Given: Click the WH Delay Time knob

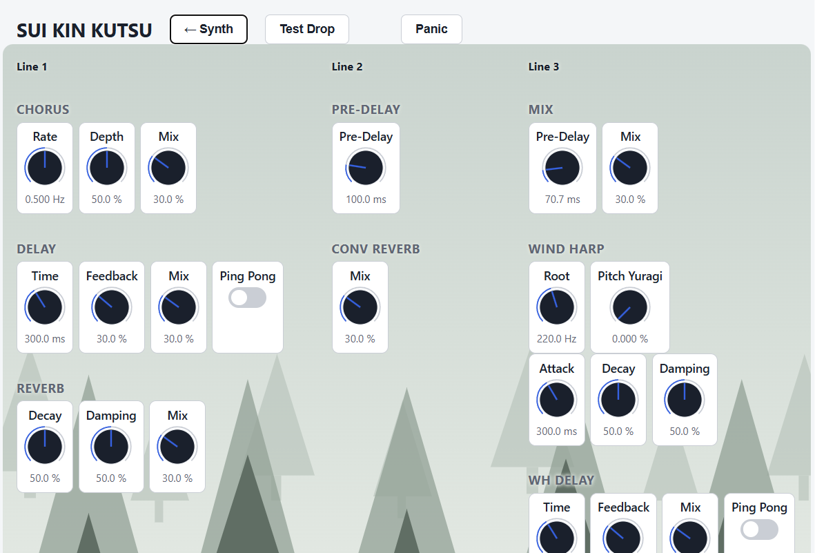Looking at the screenshot, I should tap(557, 537).
